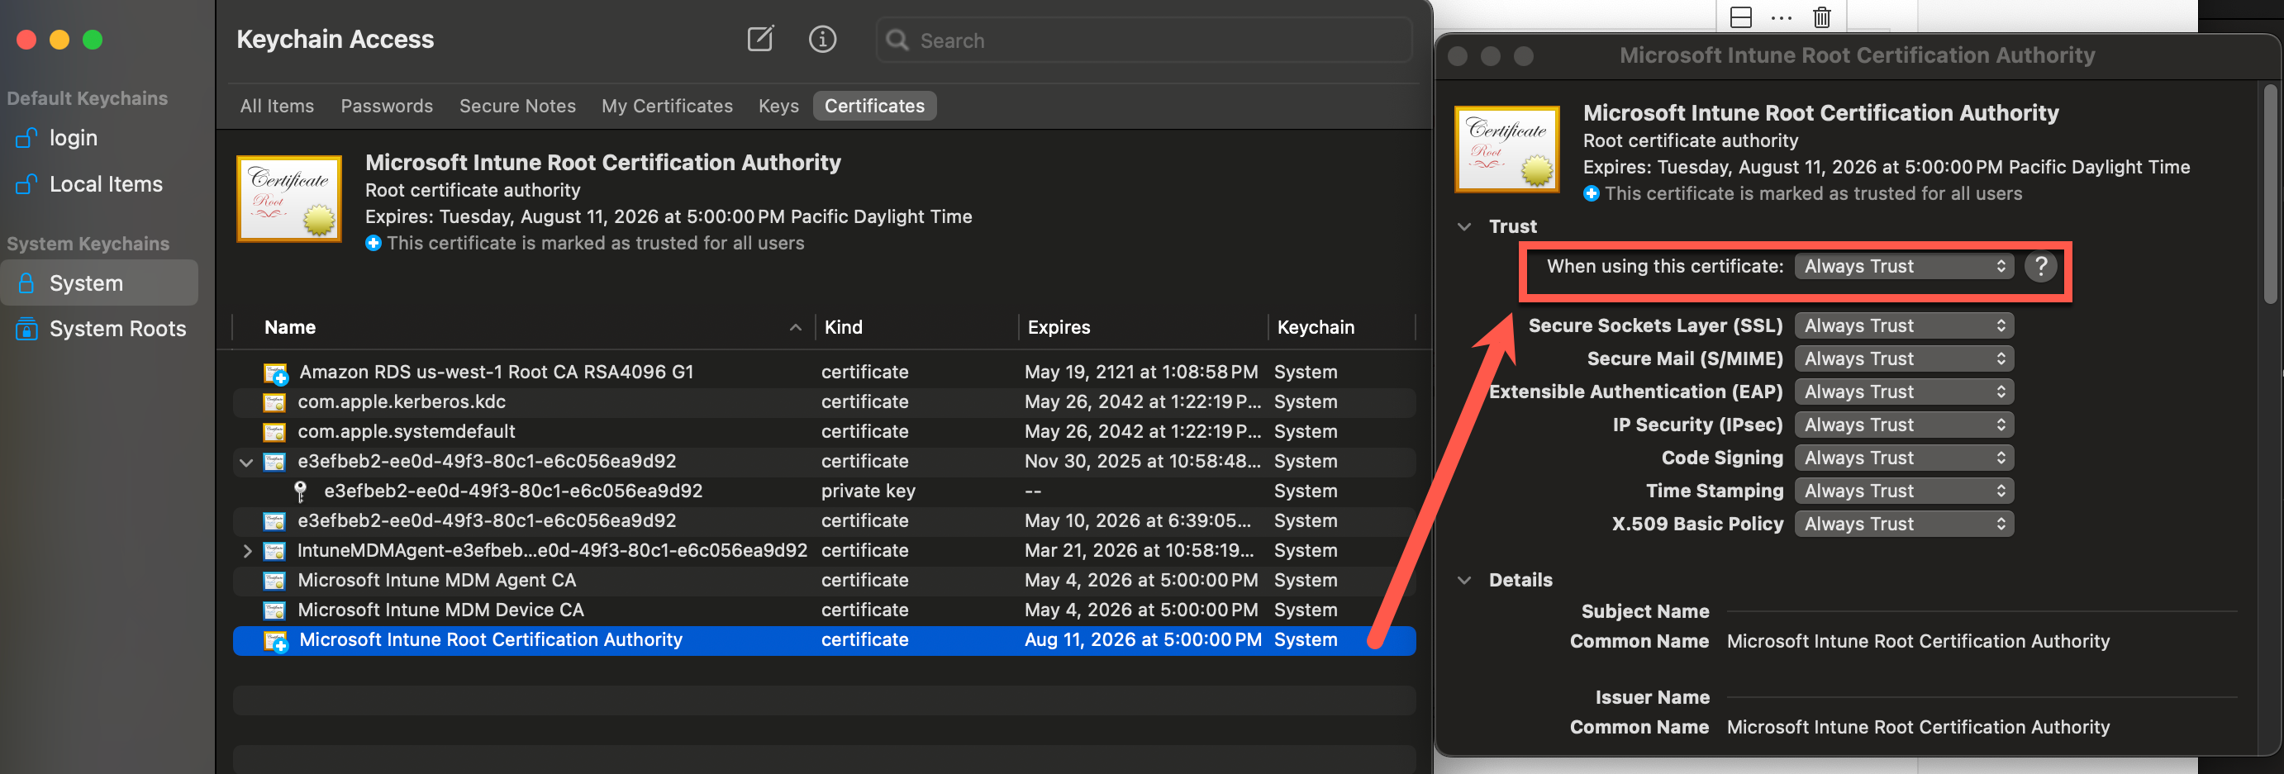2284x774 pixels.
Task: Collapse the Trust section
Action: click(1463, 227)
